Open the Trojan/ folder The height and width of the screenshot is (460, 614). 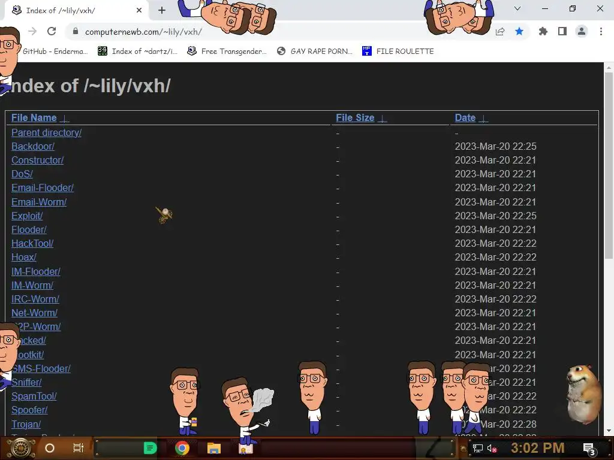tap(26, 424)
